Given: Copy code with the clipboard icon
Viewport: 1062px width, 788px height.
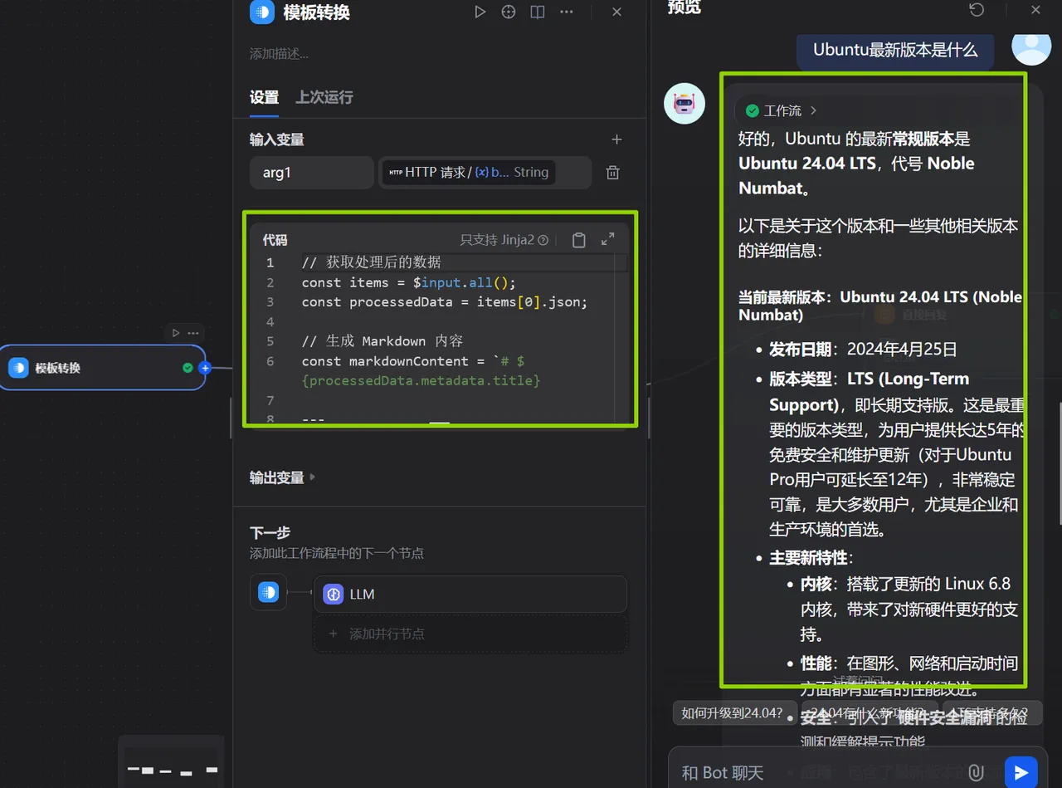Looking at the screenshot, I should [x=579, y=240].
